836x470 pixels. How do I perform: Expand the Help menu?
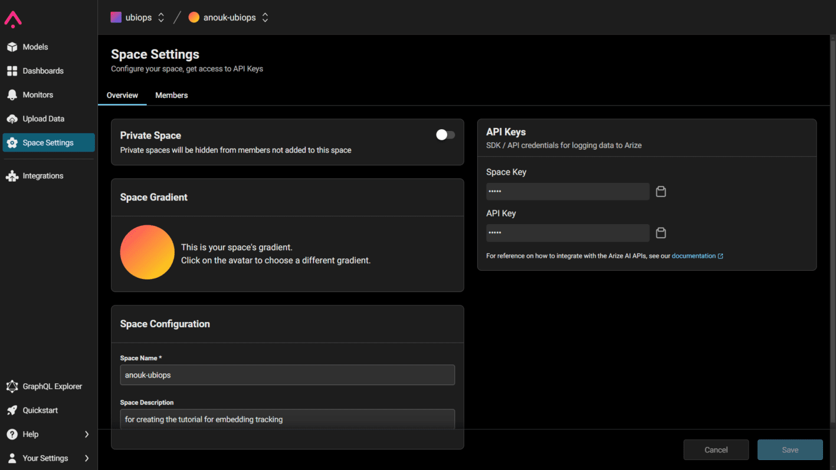pyautogui.click(x=29, y=434)
